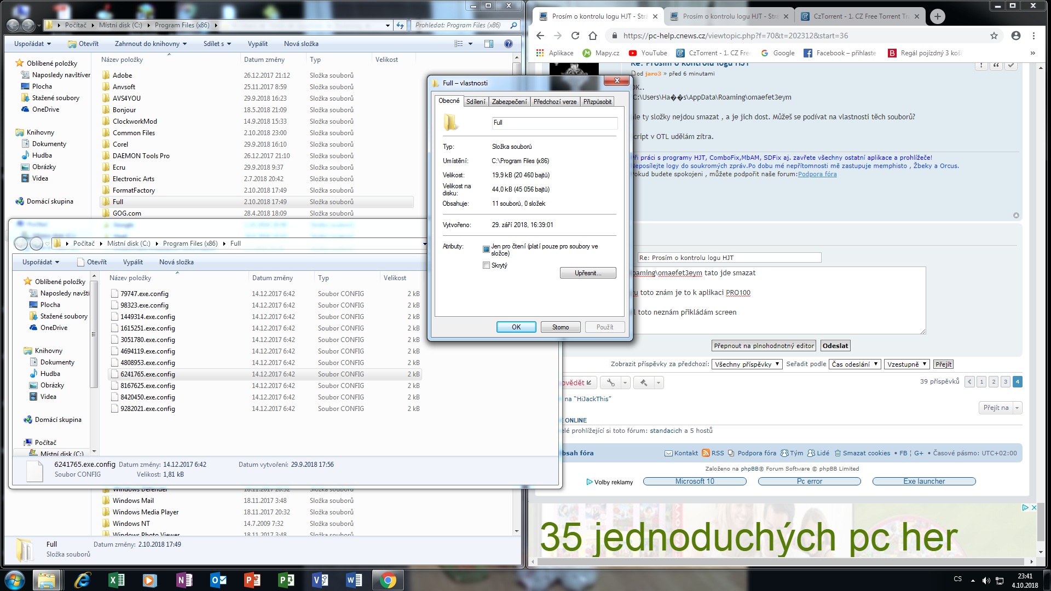Enable the 'Skrytý' hidden checkbox
The image size is (1051, 591).
tap(486, 265)
